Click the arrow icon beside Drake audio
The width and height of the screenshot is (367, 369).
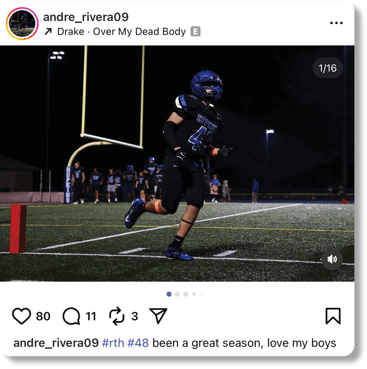[48, 31]
